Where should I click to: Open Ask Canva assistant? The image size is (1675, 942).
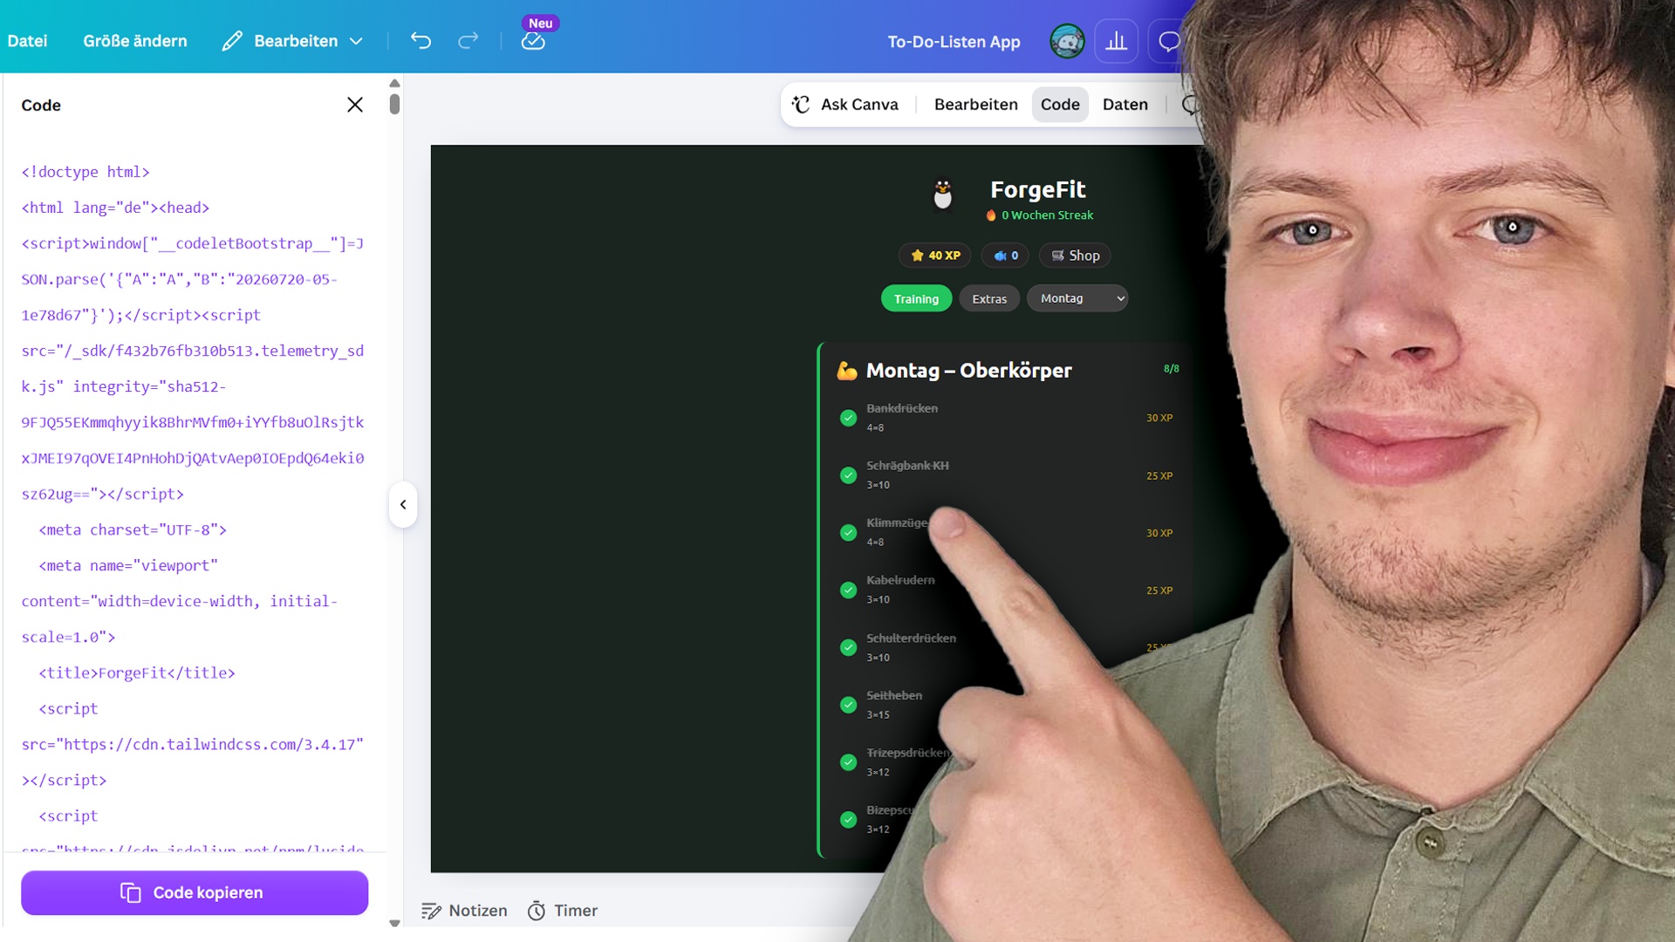click(x=844, y=104)
